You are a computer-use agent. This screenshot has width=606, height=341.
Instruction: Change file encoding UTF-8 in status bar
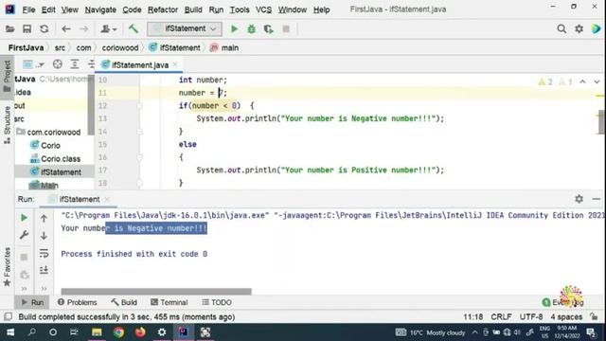(x=531, y=316)
